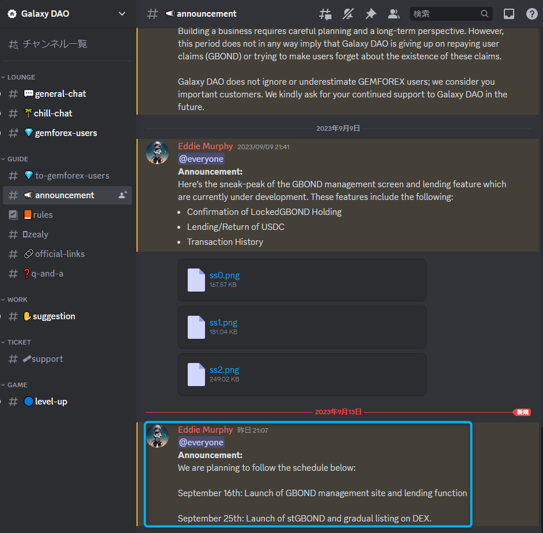Open the Galaxy DAO server dropdown chevron
Viewport: 543px width, 533px height.
[122, 14]
